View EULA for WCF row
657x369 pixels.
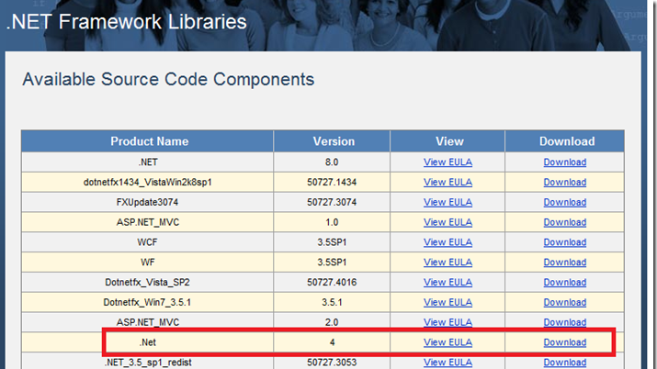(447, 242)
